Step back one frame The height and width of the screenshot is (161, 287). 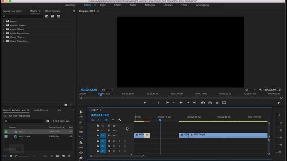click(x=174, y=102)
